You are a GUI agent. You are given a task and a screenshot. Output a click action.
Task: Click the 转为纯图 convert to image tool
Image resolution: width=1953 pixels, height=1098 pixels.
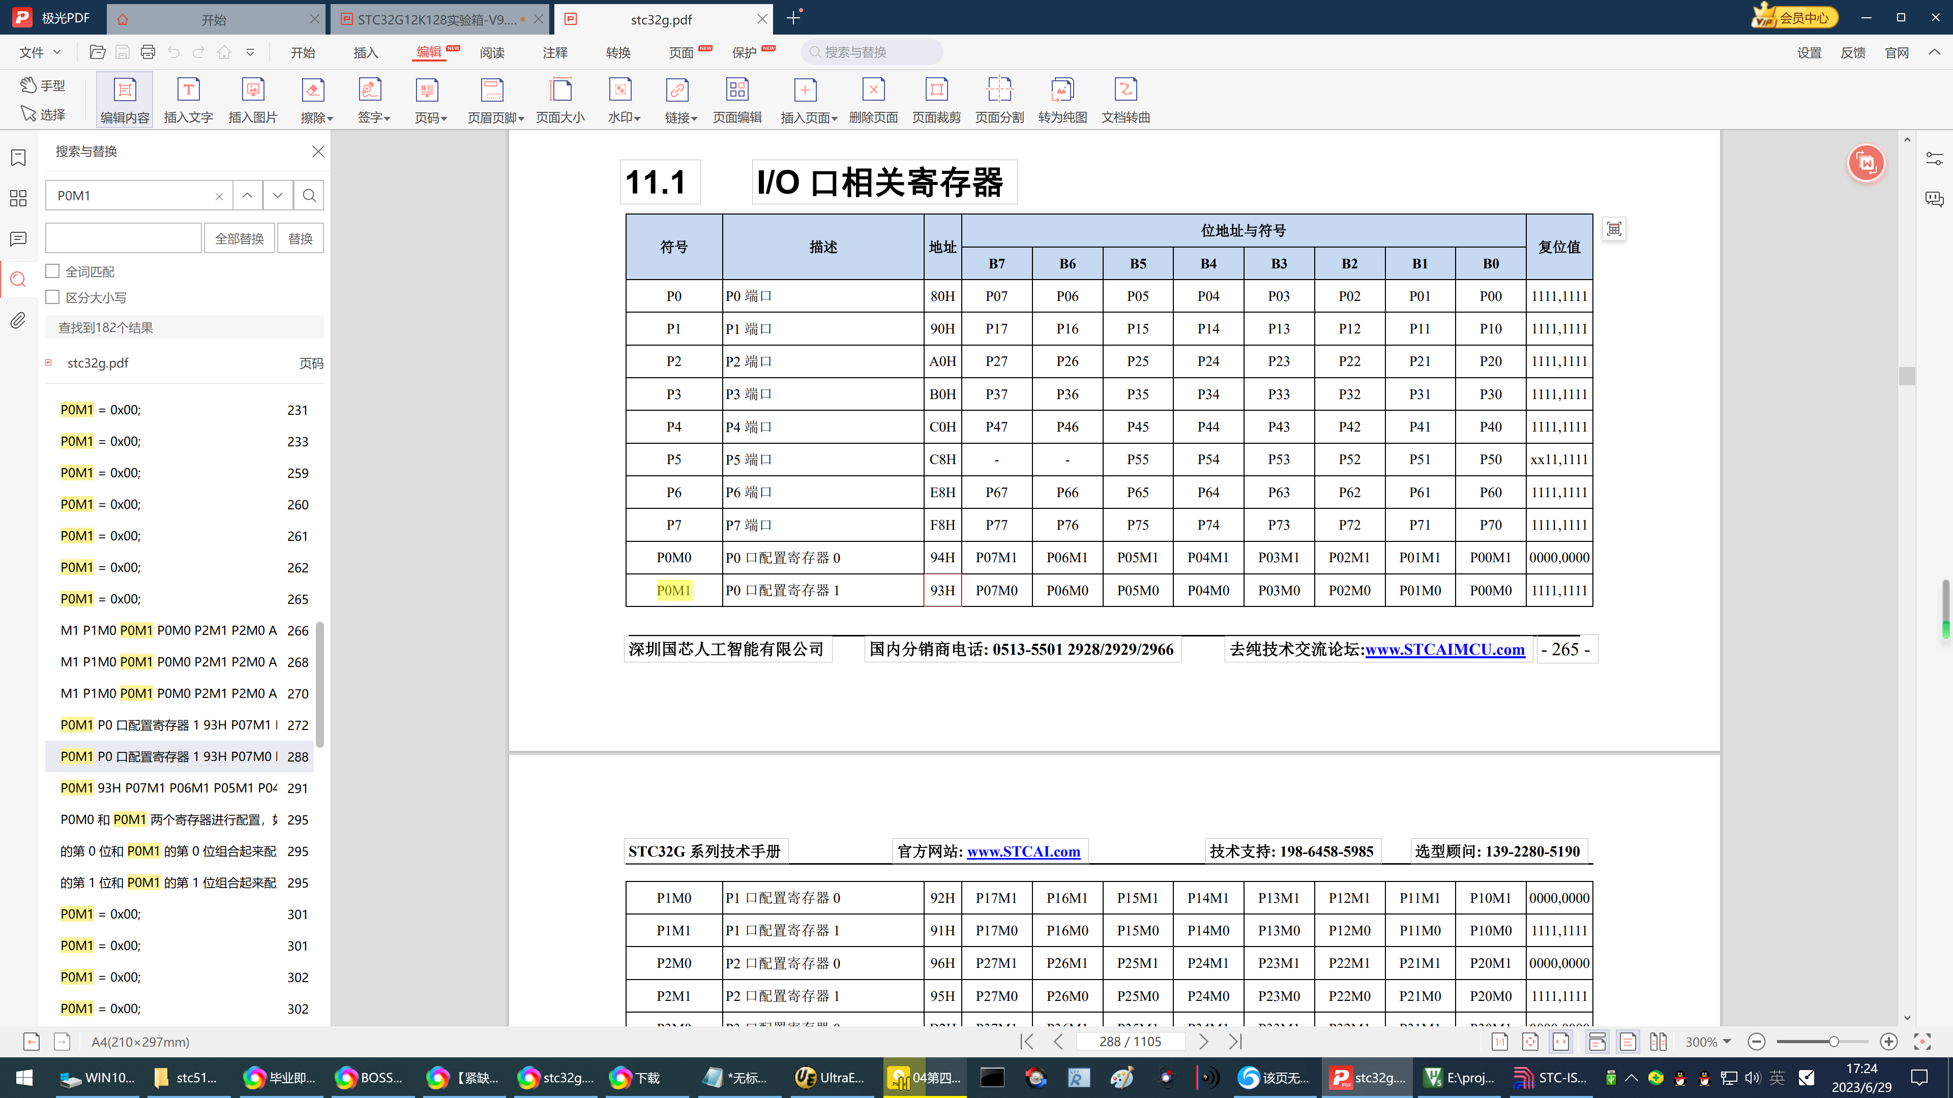(x=1062, y=100)
